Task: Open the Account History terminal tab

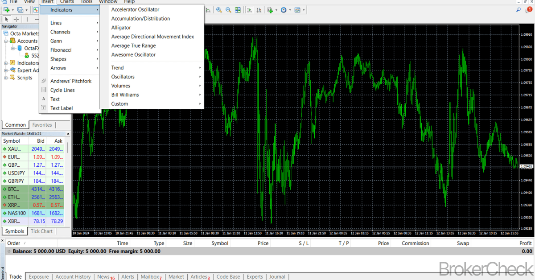Action: [73, 276]
